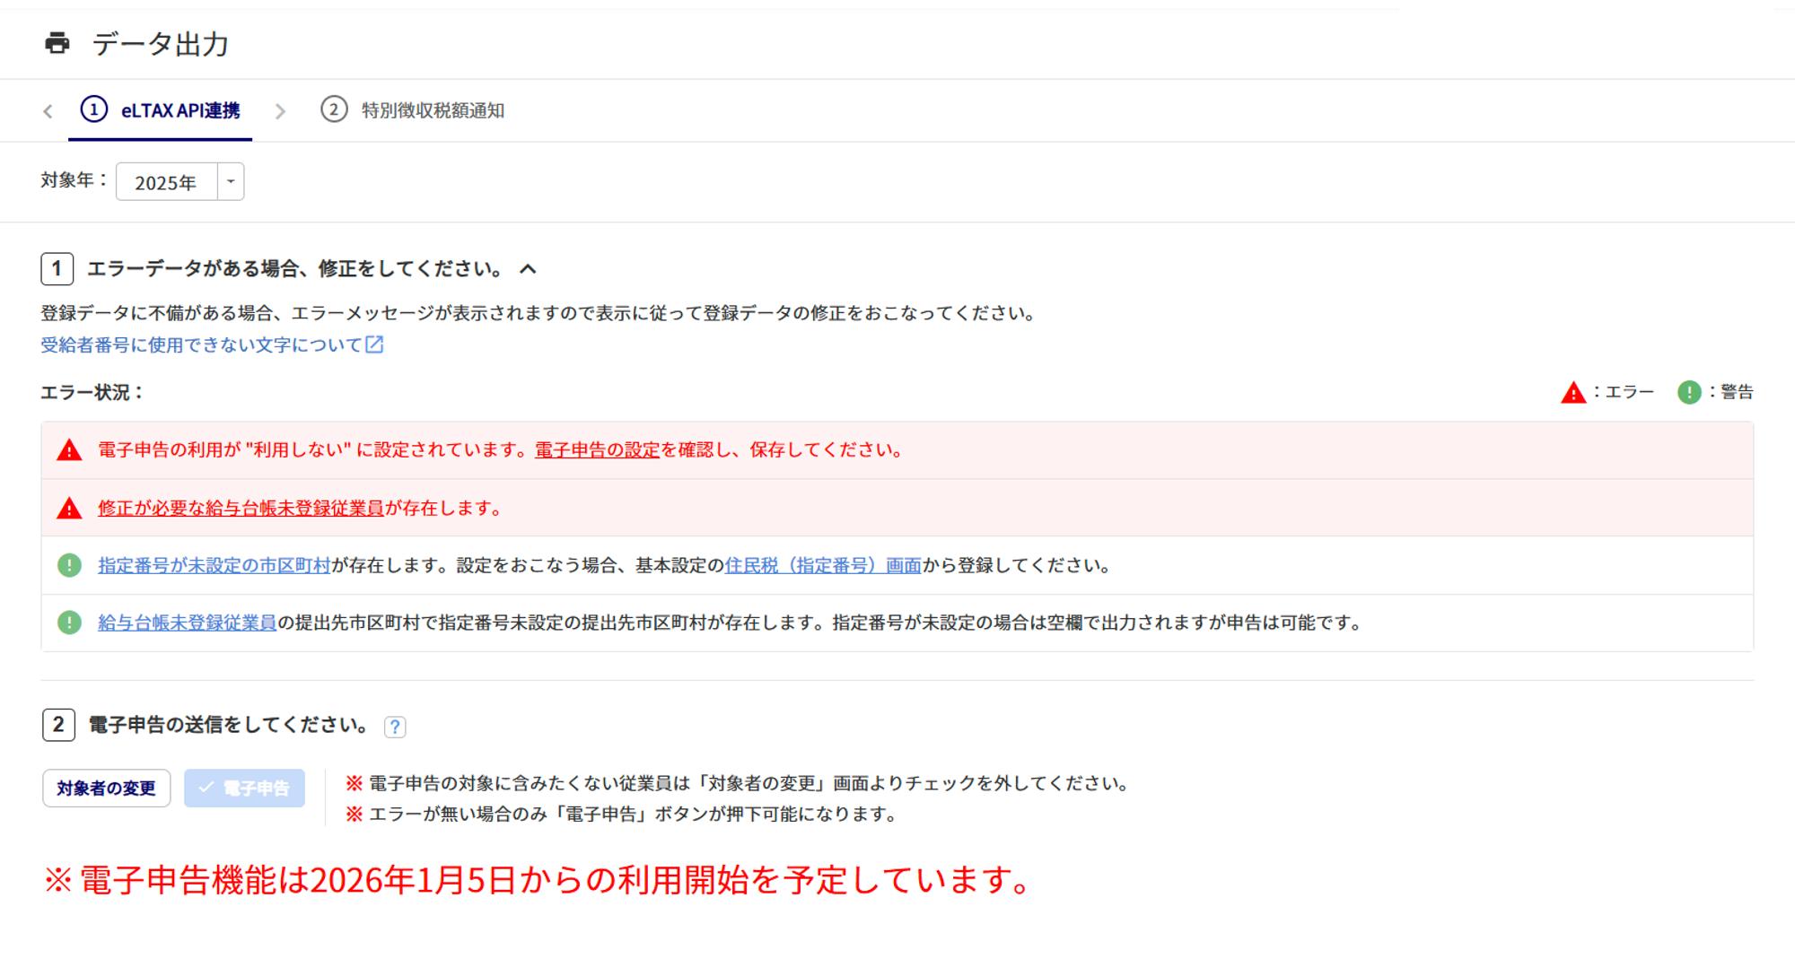Collapse section 1 with the chevron
1795x976 pixels.
(528, 268)
